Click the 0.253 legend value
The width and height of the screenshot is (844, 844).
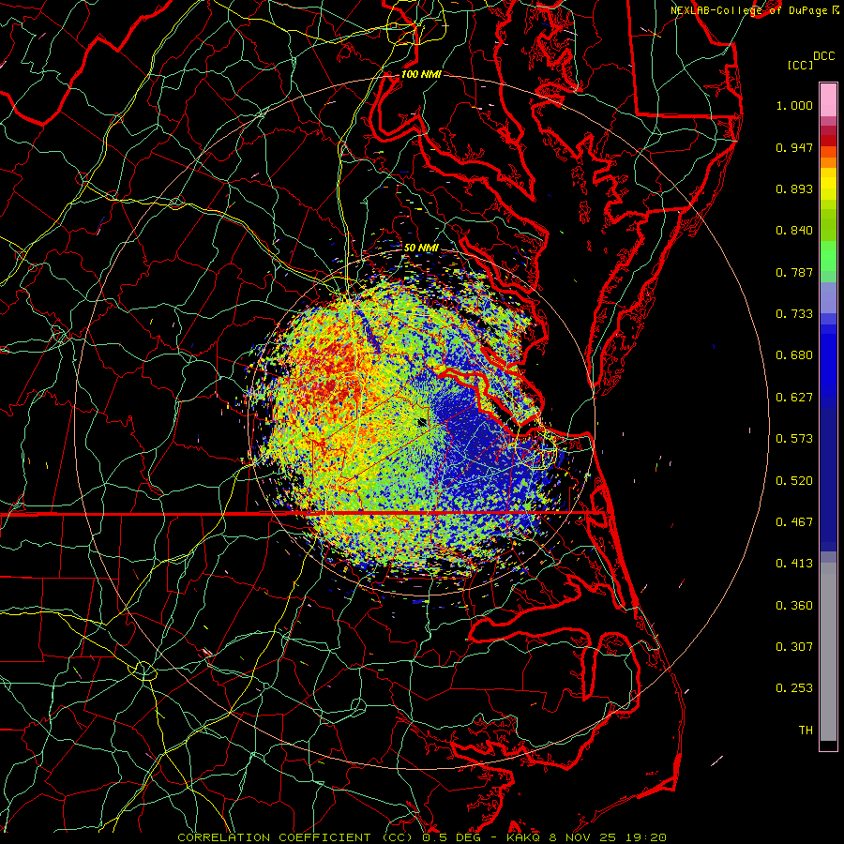[794, 688]
